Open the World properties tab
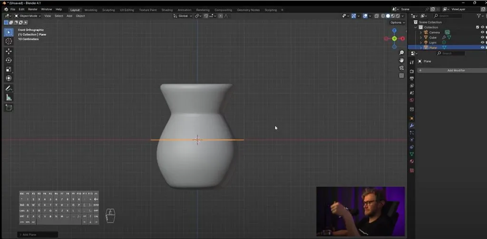 [x=412, y=100]
